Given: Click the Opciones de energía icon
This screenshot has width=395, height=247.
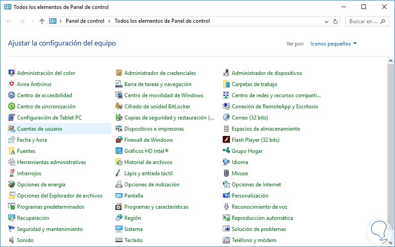Looking at the screenshot, I should (x=12, y=184).
